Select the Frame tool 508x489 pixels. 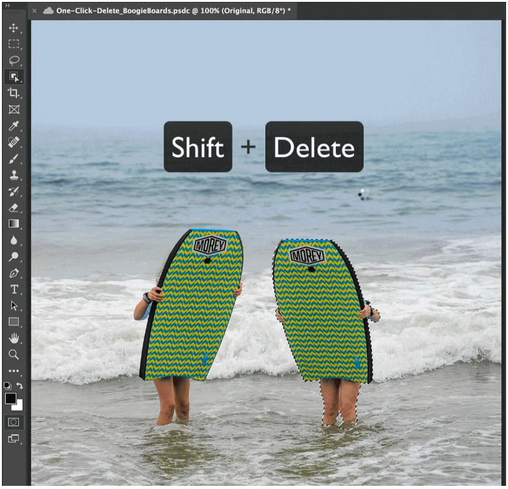(x=14, y=110)
